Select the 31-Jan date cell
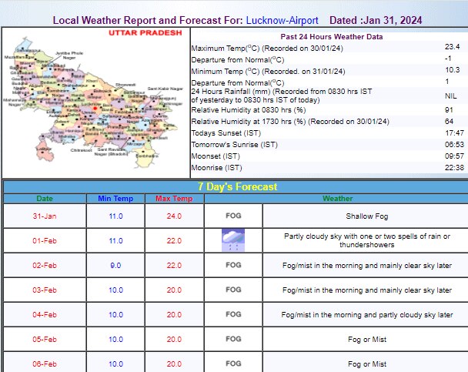This screenshot has height=372, width=468. (45, 216)
